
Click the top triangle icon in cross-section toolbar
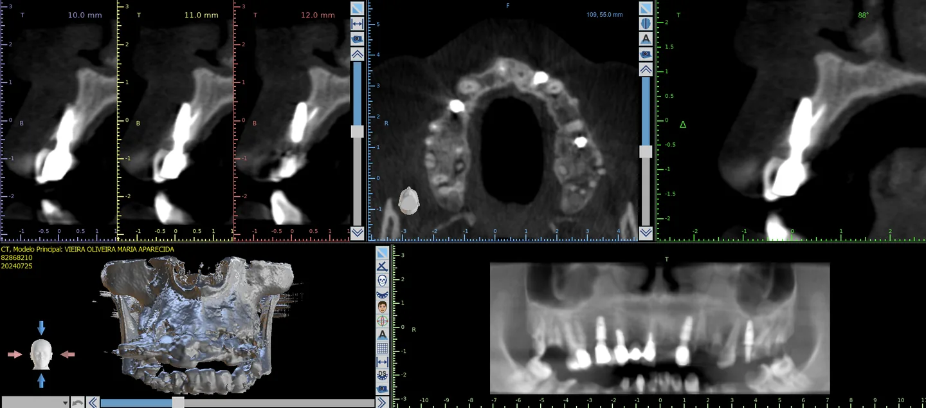pyautogui.click(x=358, y=8)
